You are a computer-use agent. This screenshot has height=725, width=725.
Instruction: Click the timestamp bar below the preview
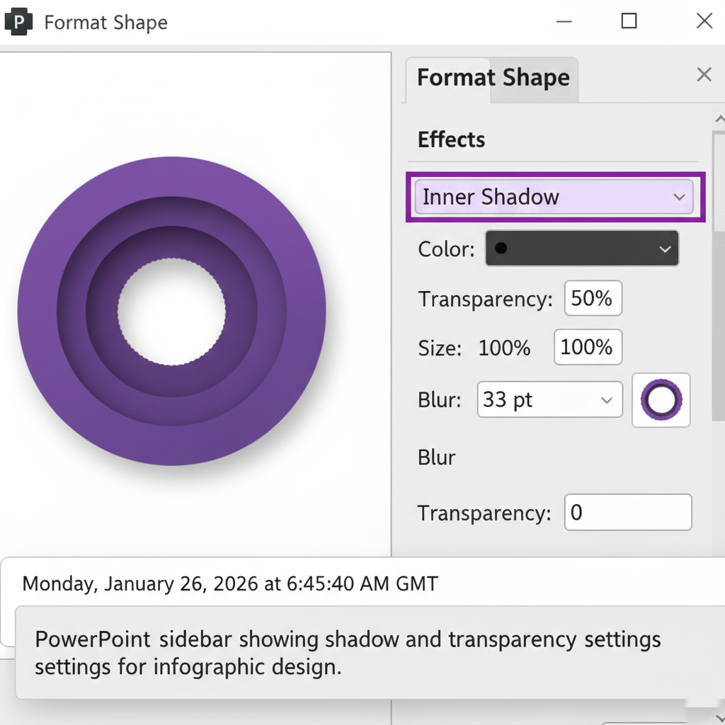[230, 583]
